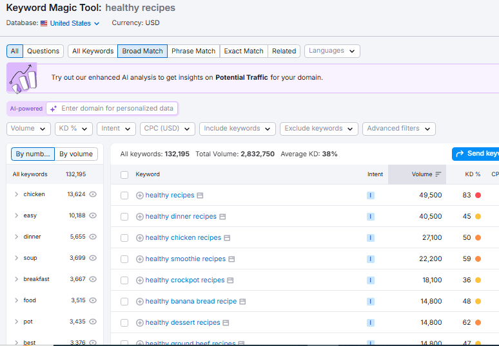
Task: Open Advanced filters dropdown
Action: [x=399, y=129]
